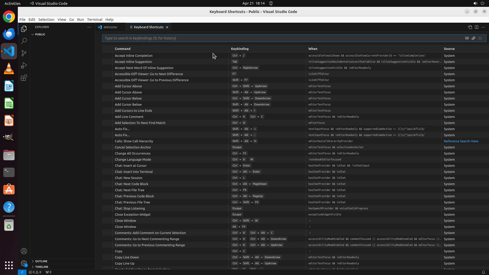Open the Source Control view

click(x=24, y=53)
